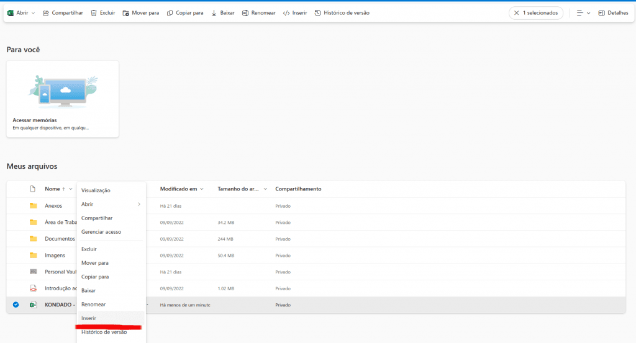The image size is (636, 343).
Task: Open Histórico de versão from toolbar
Action: (x=318, y=13)
